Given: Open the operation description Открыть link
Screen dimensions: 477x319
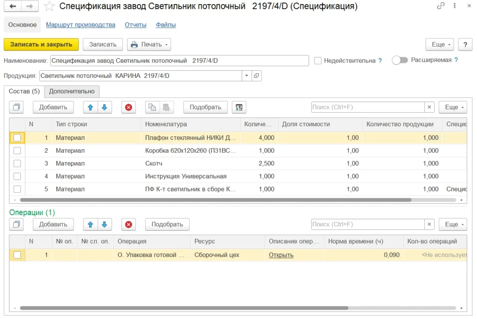Looking at the screenshot, I should [x=281, y=255].
